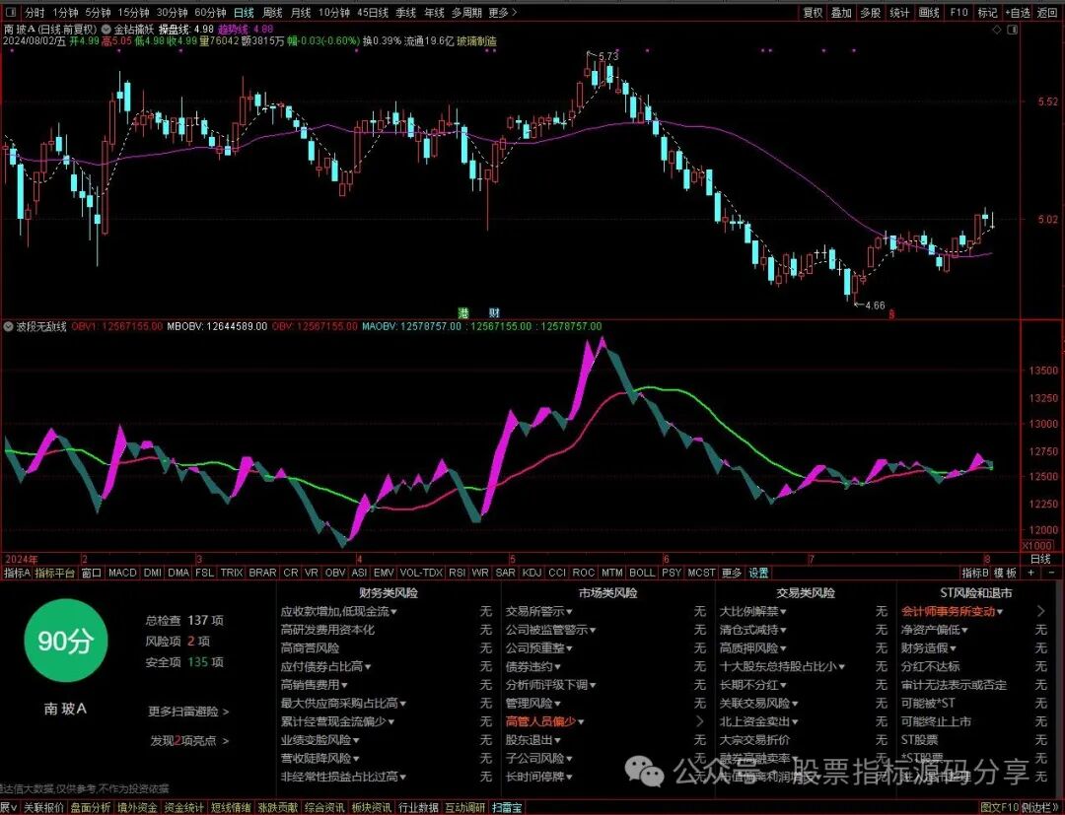
Task: Expand 更多 period options
Action: (503, 12)
